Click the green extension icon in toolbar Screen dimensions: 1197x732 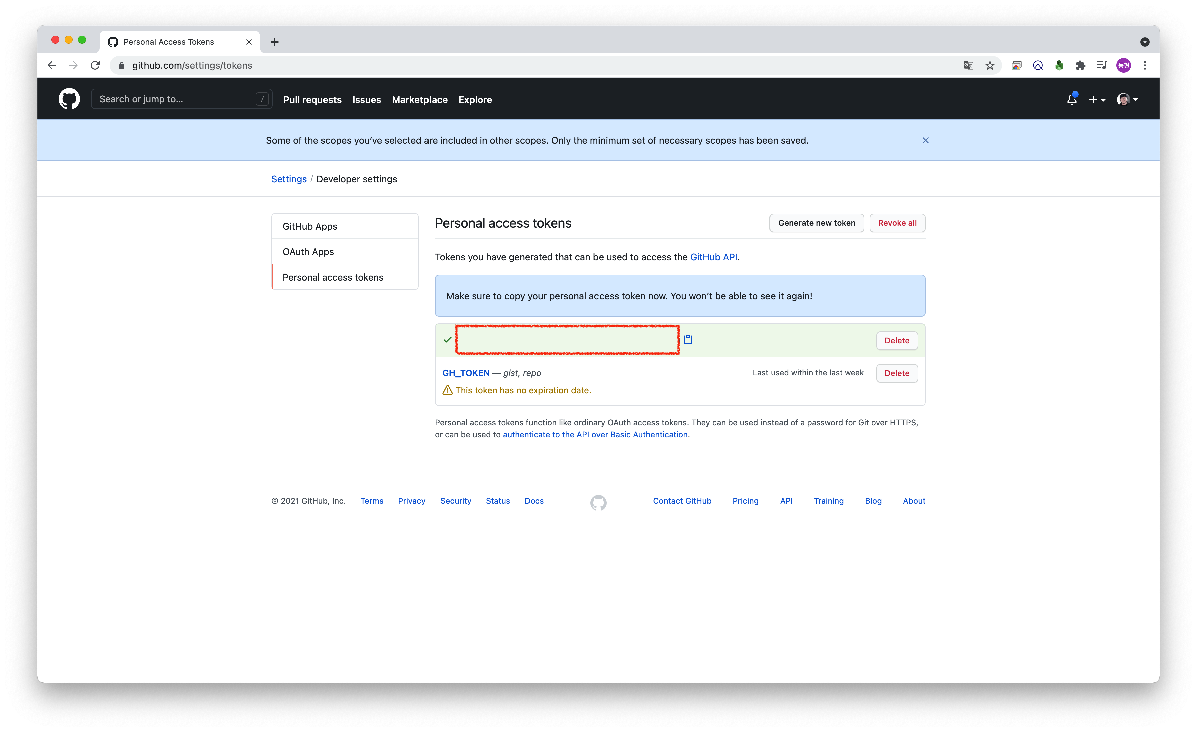click(x=1059, y=65)
